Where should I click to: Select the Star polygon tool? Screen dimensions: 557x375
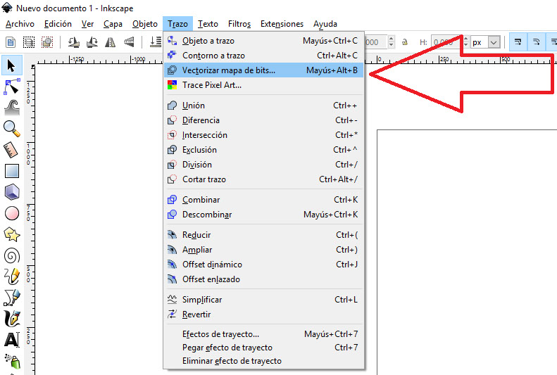[12, 234]
